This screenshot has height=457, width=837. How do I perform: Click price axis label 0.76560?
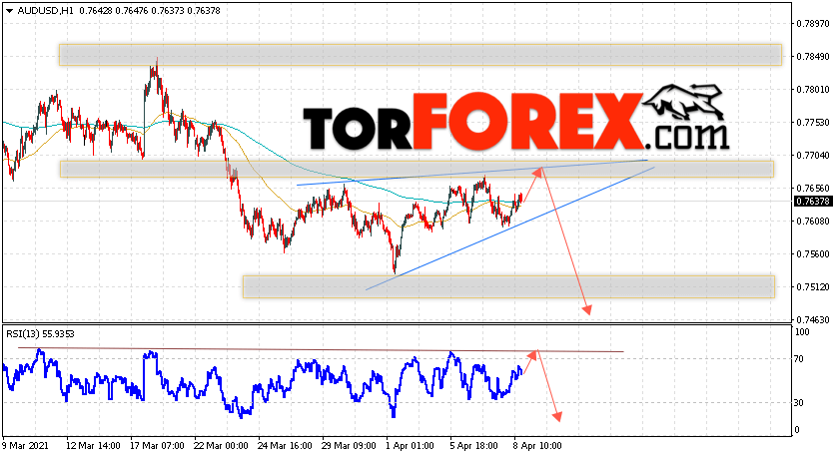coord(813,189)
